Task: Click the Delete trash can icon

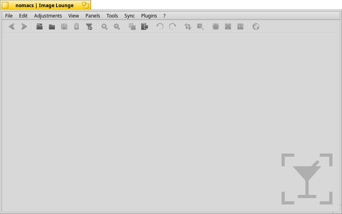Action: [76, 27]
